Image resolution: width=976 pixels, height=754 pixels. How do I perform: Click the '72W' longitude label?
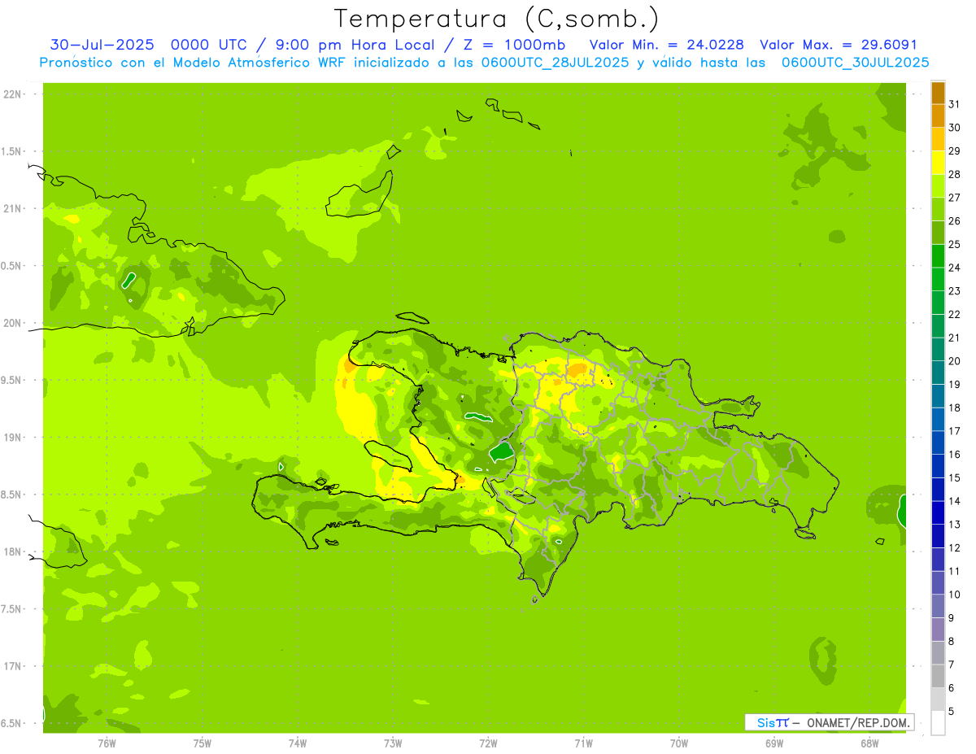click(489, 743)
